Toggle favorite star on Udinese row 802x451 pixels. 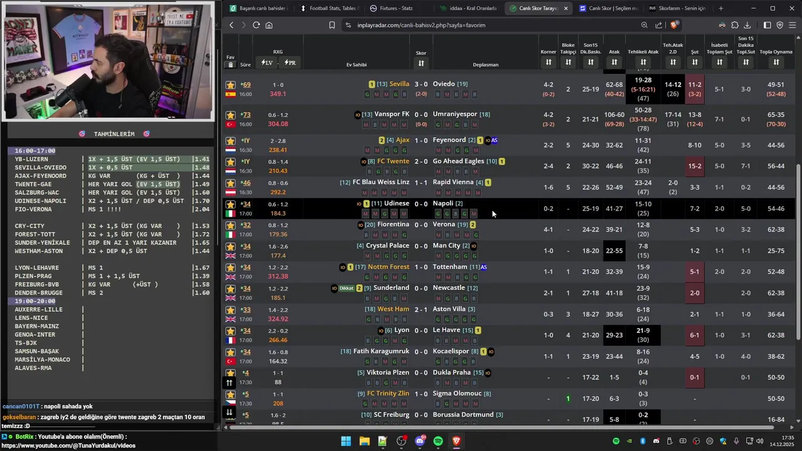coord(231,205)
